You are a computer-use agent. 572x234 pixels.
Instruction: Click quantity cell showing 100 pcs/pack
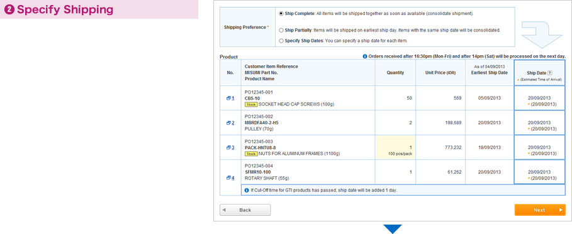[x=395, y=147]
